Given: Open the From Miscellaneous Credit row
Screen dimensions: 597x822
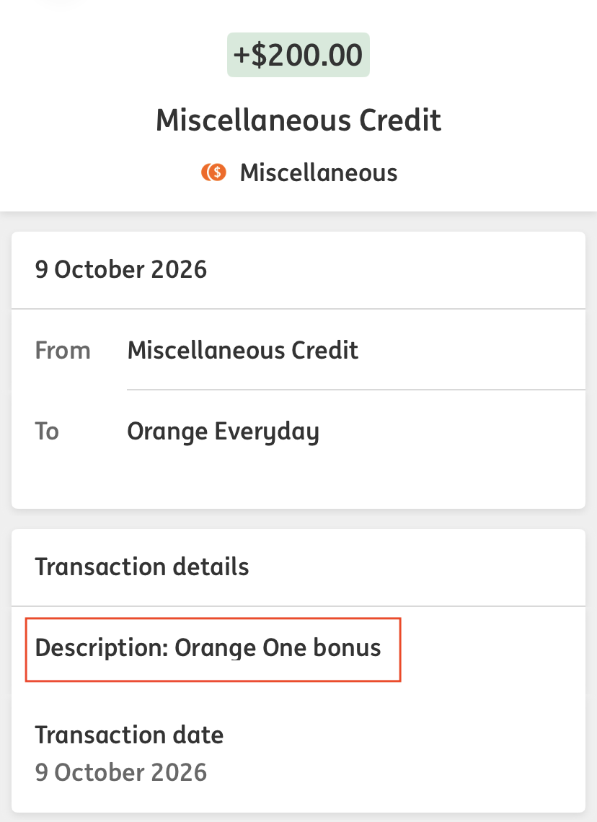Looking at the screenshot, I should tap(298, 350).
